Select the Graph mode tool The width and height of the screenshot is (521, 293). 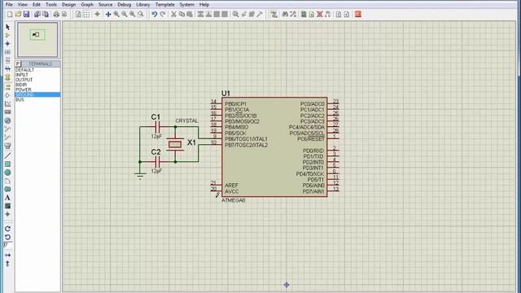[x=7, y=103]
